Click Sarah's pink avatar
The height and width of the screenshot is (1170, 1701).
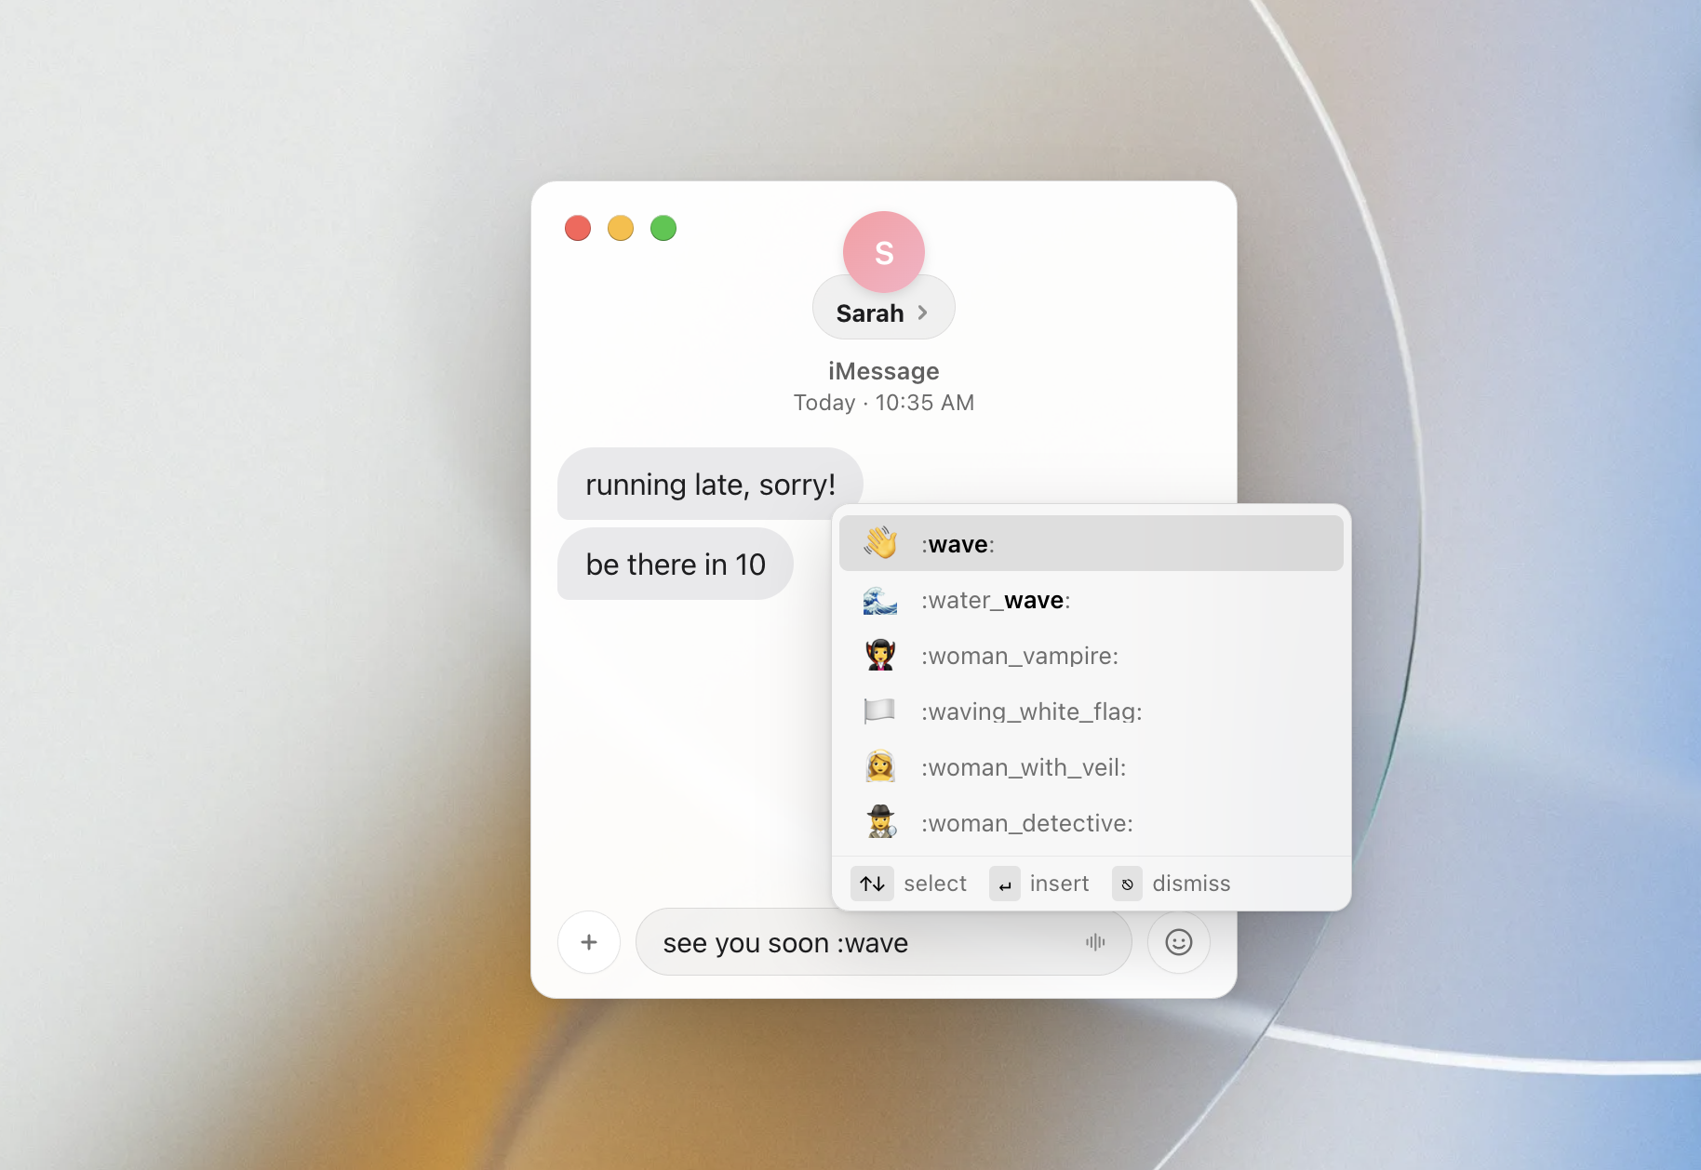point(883,252)
